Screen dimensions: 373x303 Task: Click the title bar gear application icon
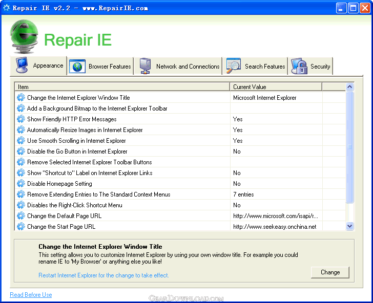(x=7, y=8)
